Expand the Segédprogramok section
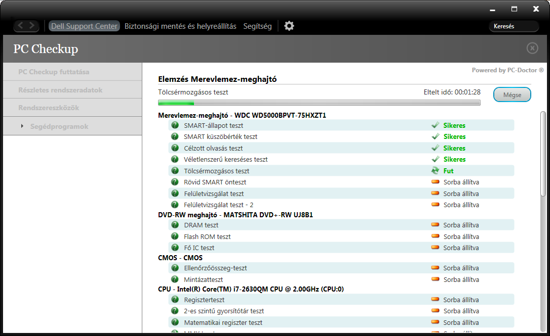Viewport: 550px width, 336px height. click(x=22, y=126)
